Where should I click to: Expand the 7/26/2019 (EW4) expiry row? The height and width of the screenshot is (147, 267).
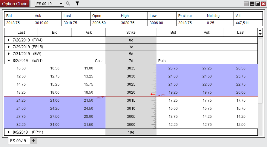coord(9,40)
